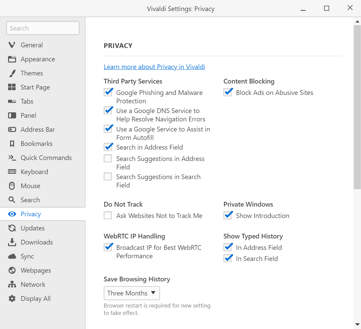Image resolution: width=361 pixels, height=329 pixels.
Task: Click the Themes brush icon
Action: pyautogui.click(x=12, y=73)
